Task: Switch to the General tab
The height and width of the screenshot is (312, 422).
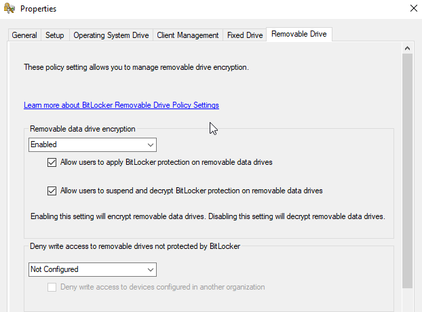Action: coord(24,35)
